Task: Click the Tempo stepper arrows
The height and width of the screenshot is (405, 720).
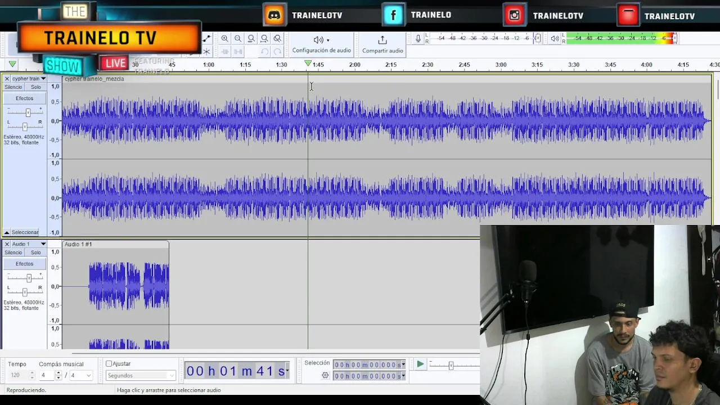Action: [32, 375]
